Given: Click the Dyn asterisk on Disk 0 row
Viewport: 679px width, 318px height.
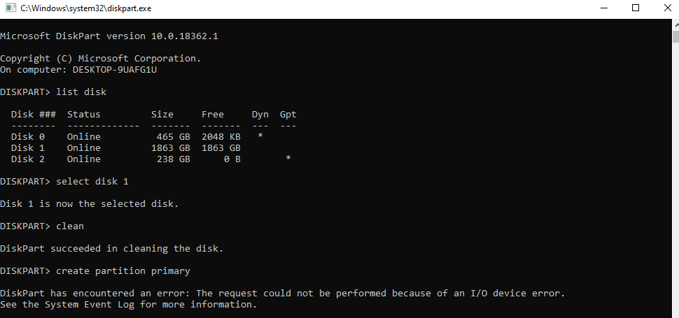Looking at the screenshot, I should click(x=260, y=136).
